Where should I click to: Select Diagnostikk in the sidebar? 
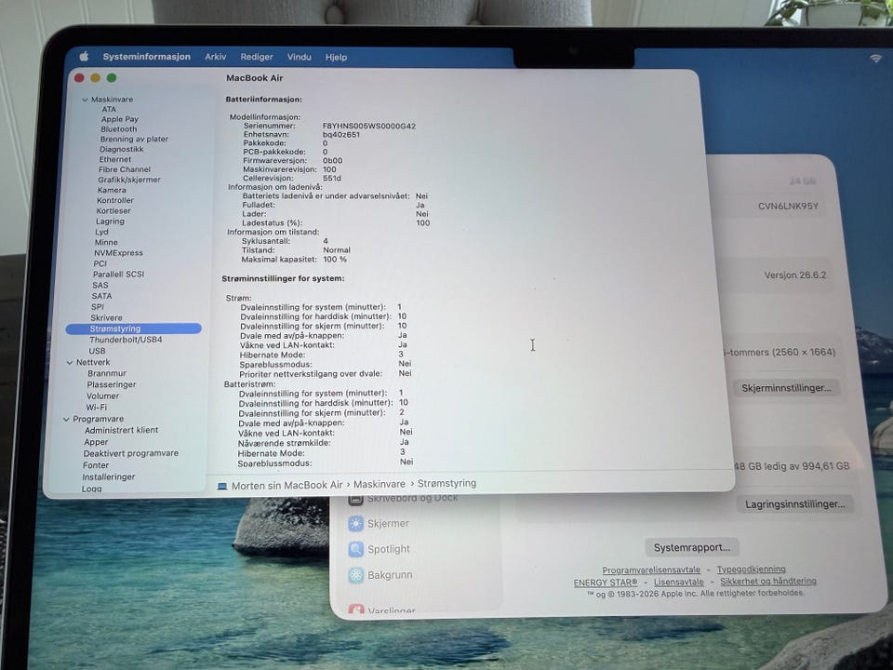coord(121,149)
